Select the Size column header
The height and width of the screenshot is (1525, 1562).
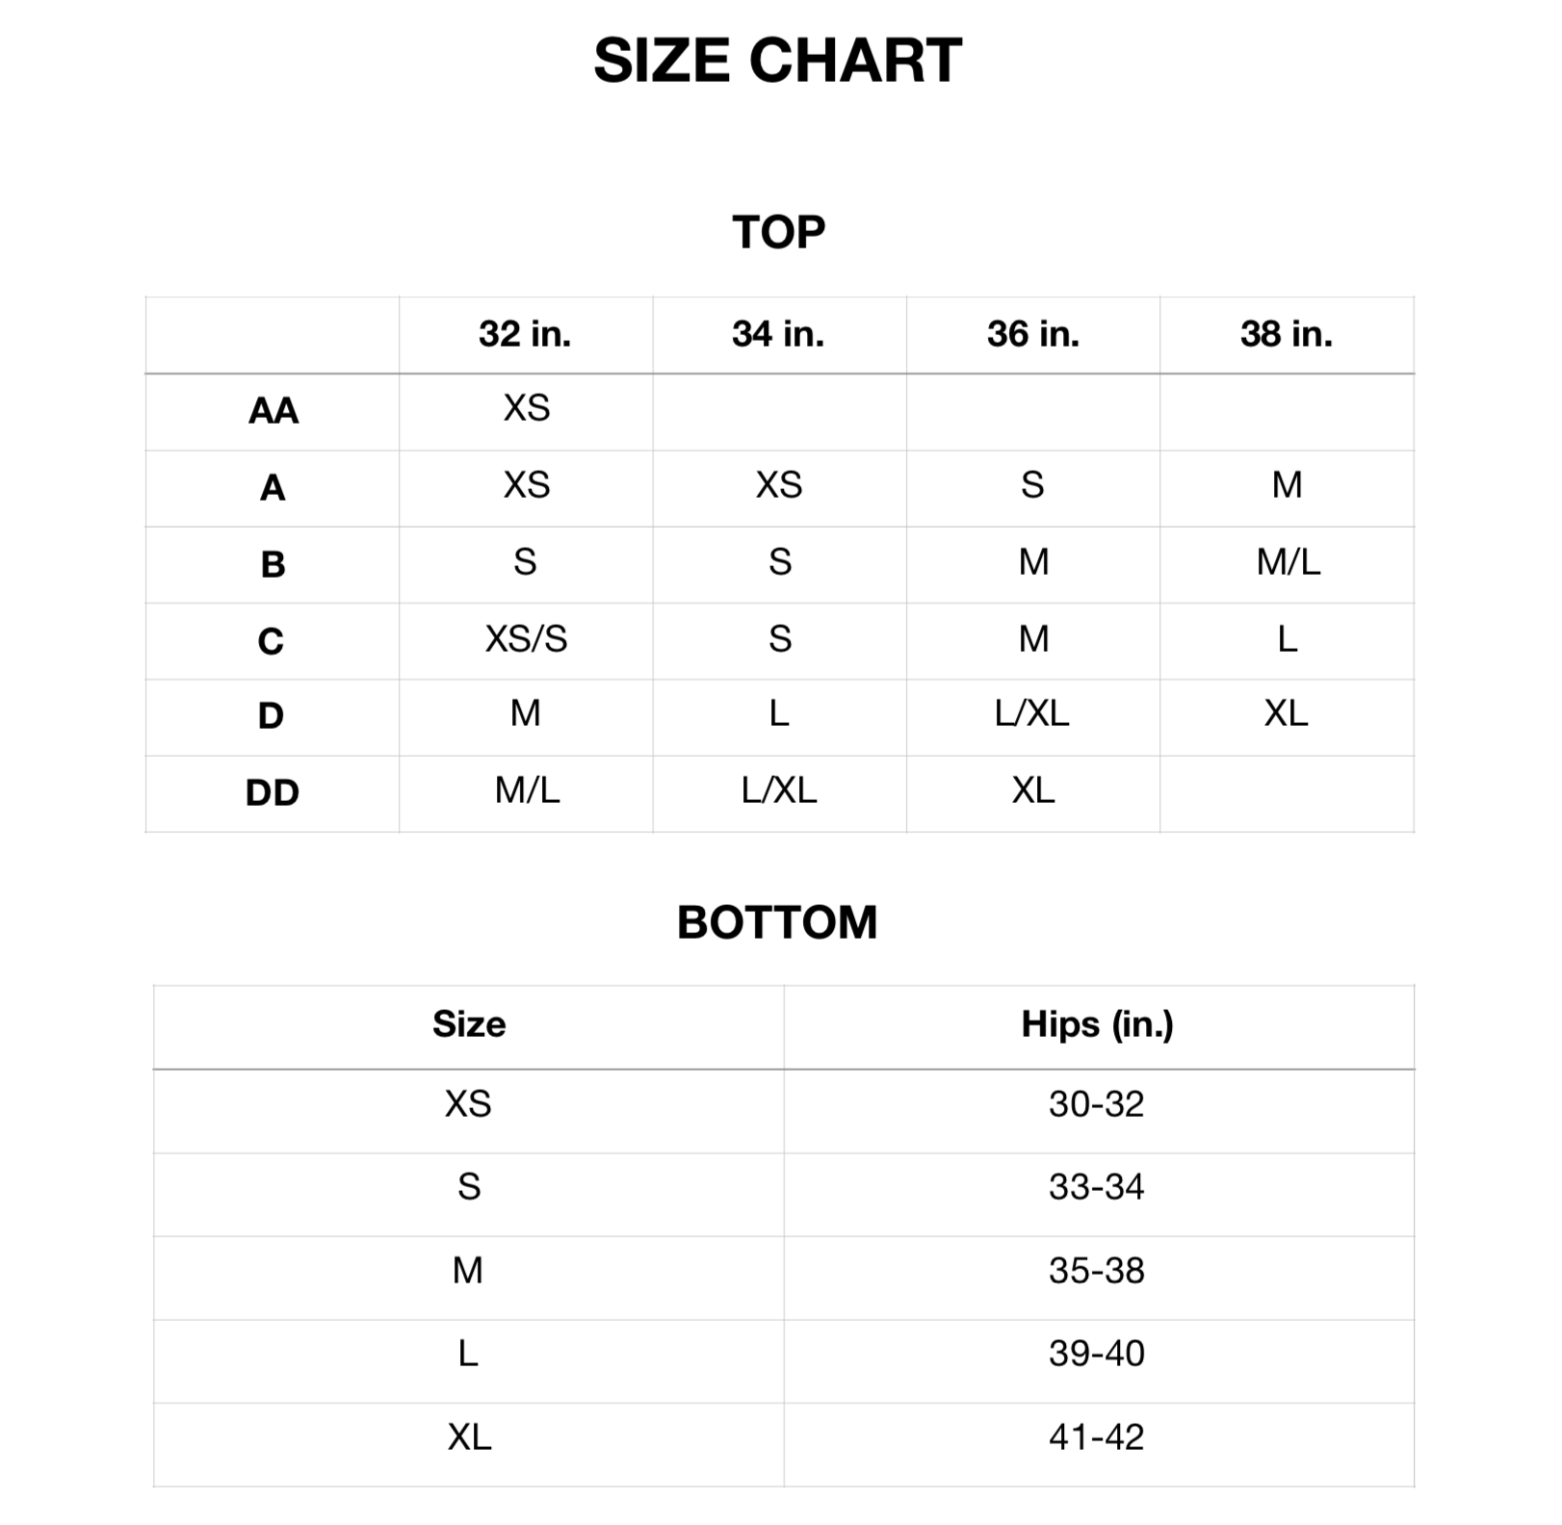(469, 1024)
